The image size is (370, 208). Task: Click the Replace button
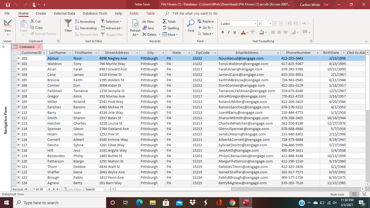click(x=206, y=21)
